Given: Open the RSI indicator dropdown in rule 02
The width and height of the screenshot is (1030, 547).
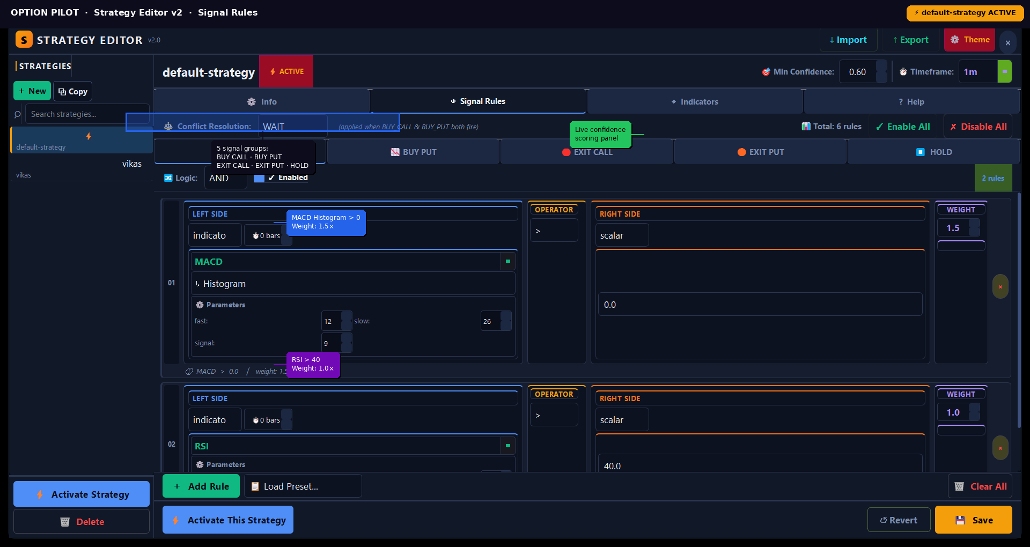Looking at the screenshot, I should pos(353,446).
